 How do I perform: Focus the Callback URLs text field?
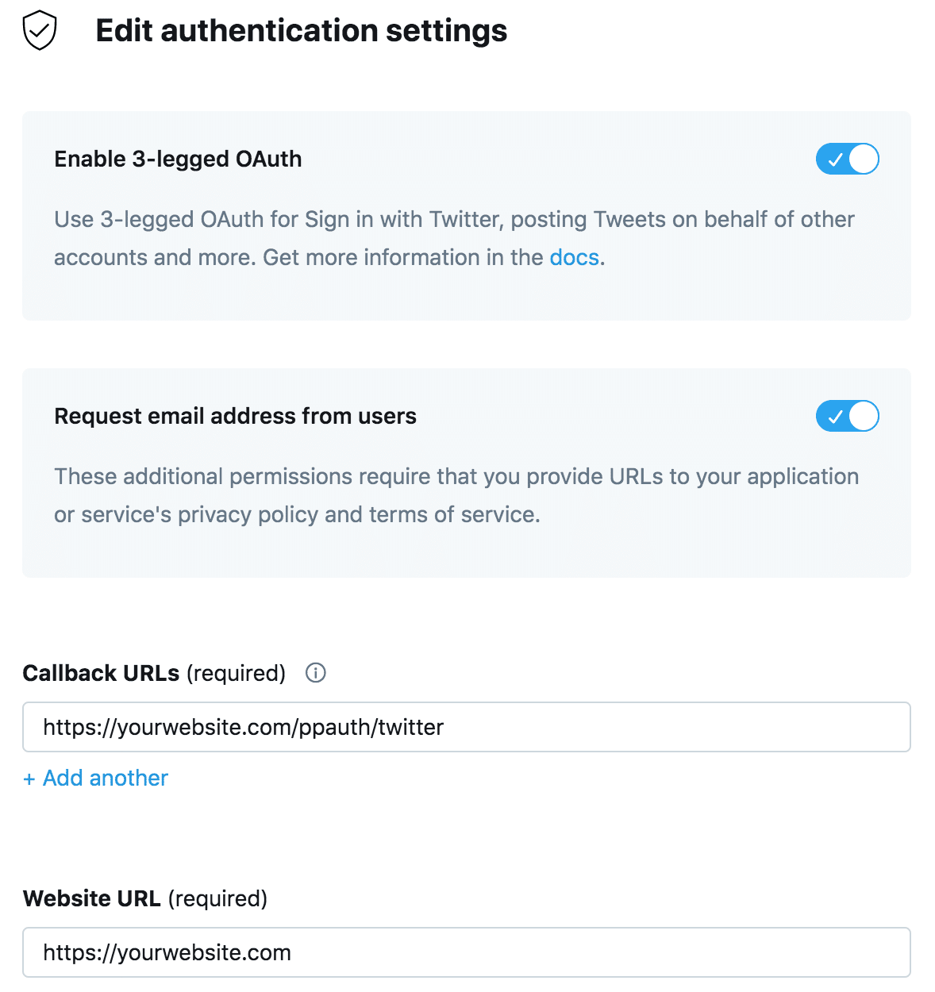tap(467, 727)
